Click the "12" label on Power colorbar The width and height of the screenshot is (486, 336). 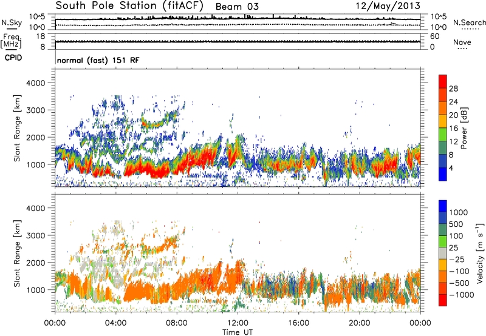click(453, 142)
